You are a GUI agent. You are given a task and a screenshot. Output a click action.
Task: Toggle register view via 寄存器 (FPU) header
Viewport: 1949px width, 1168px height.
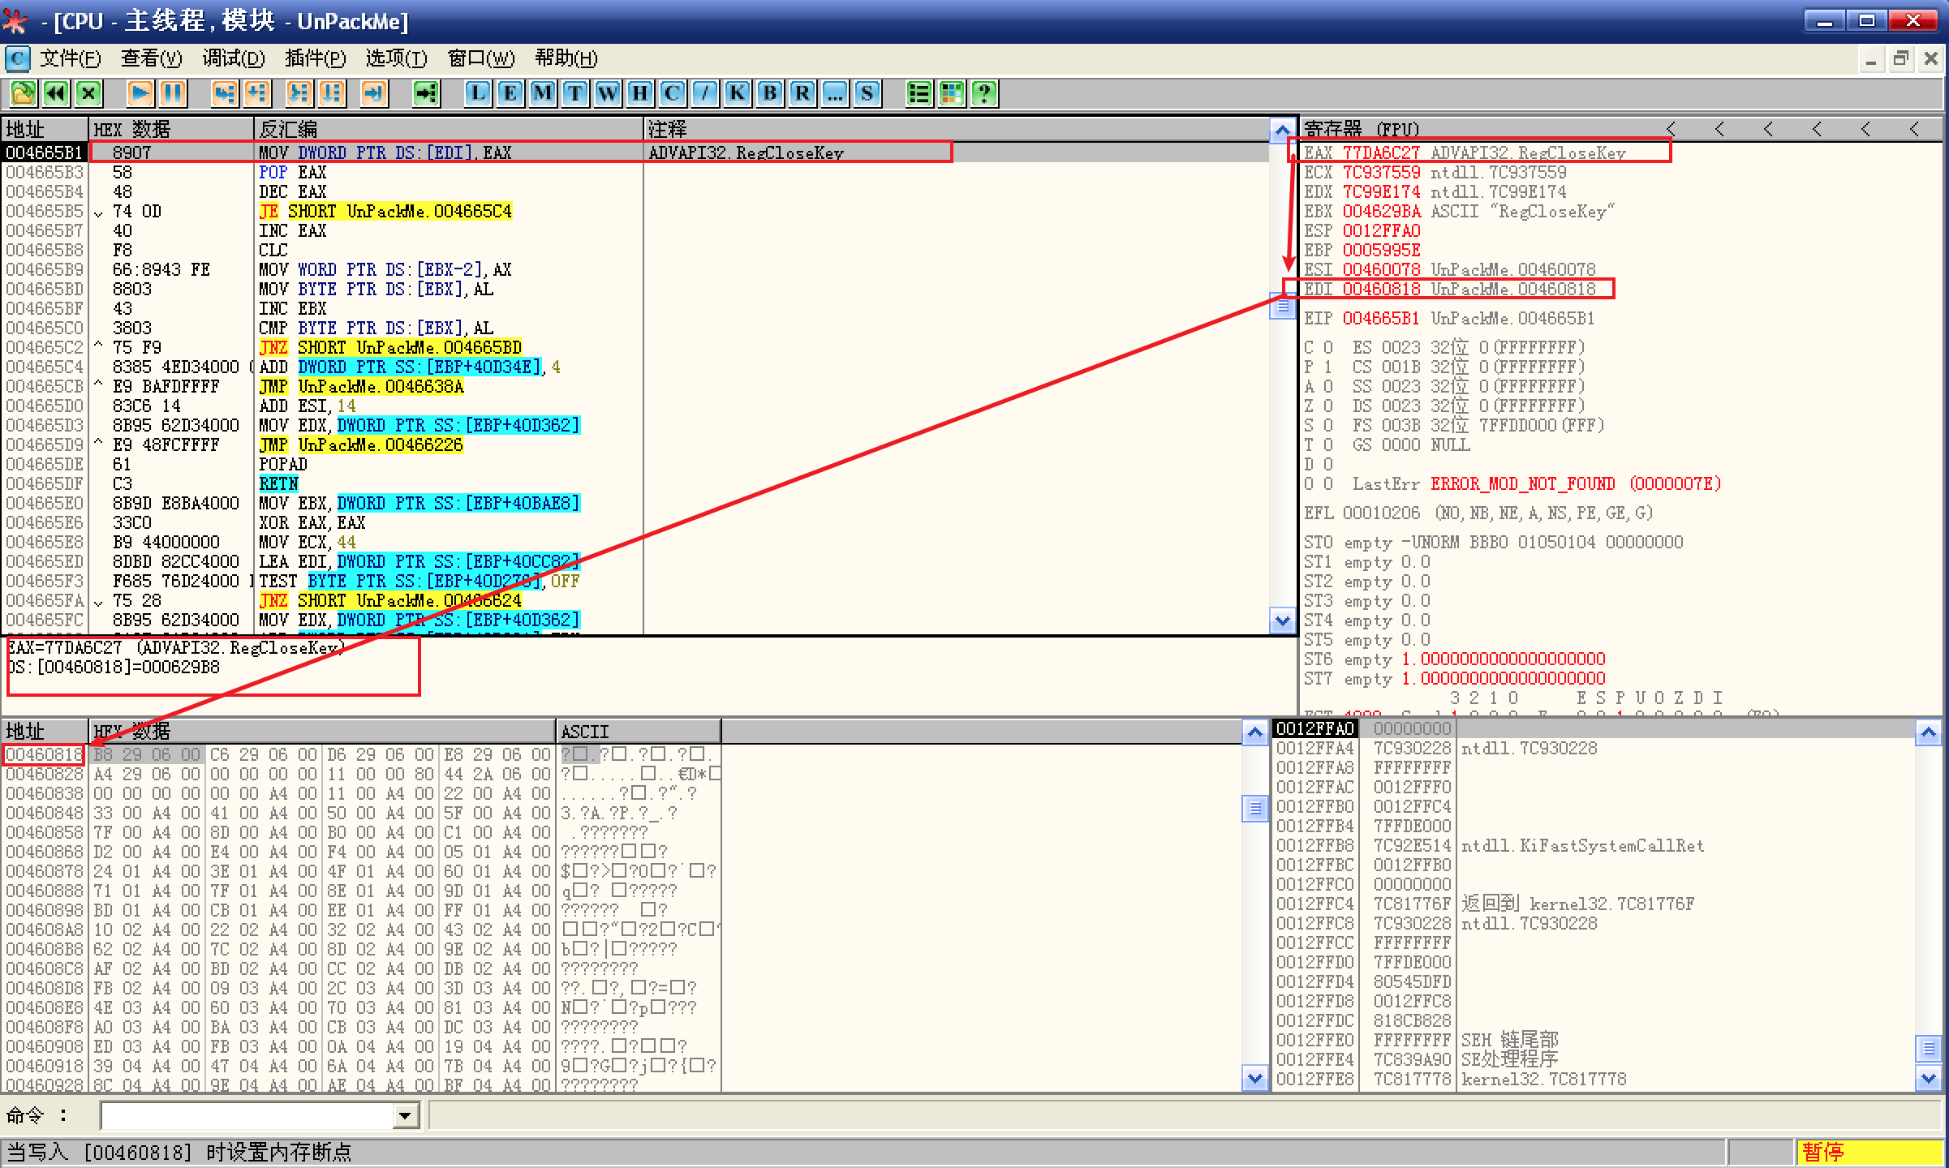tap(1363, 129)
